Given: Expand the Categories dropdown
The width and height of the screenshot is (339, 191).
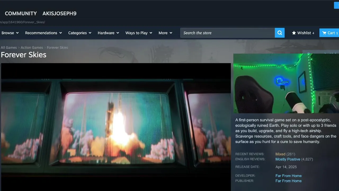Looking at the screenshot, I should coord(80,33).
